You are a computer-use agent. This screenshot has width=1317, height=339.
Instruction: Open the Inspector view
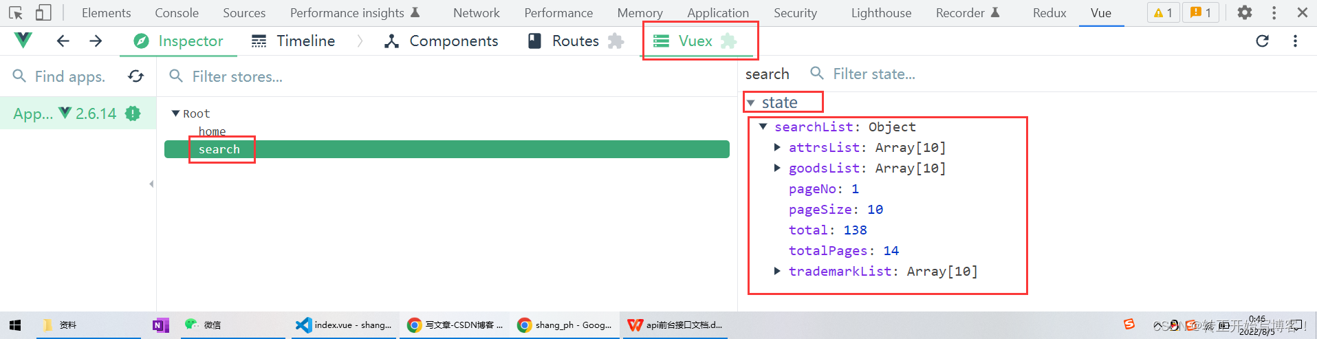(x=178, y=41)
